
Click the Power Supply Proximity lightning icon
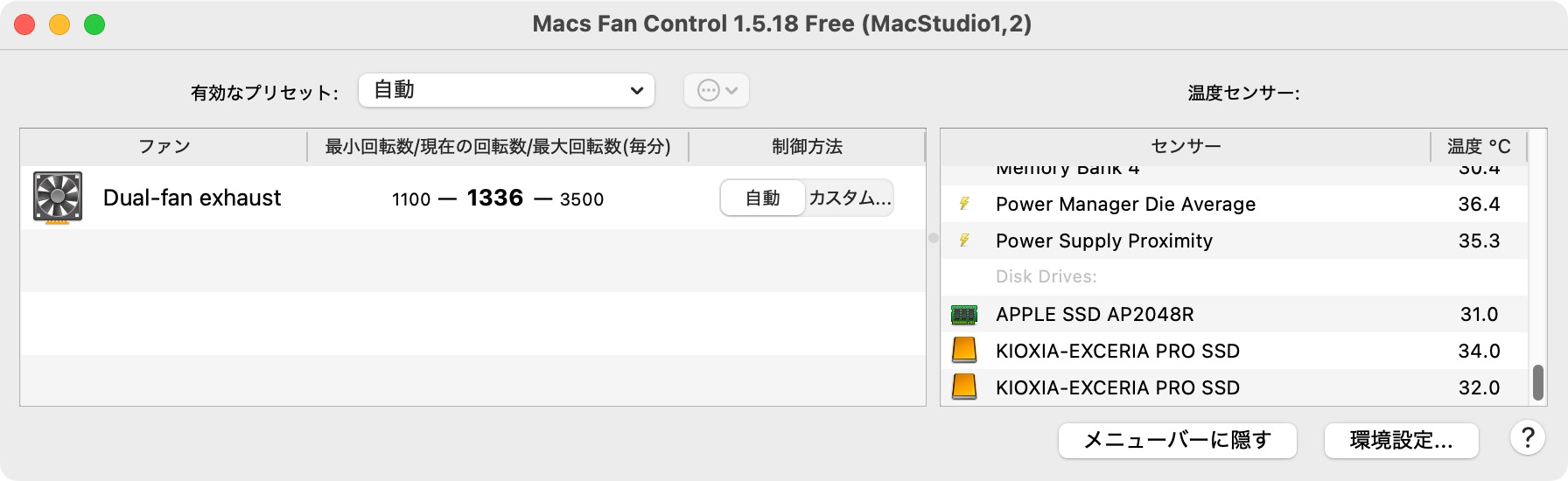point(964,240)
